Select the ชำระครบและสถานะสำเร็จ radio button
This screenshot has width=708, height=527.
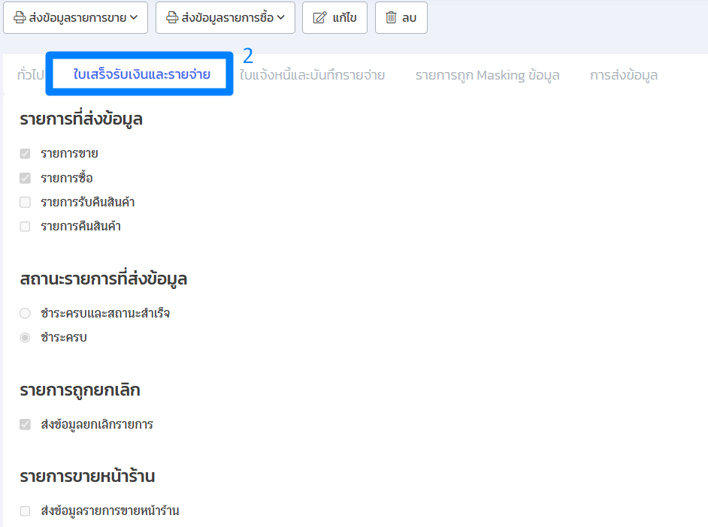(24, 313)
